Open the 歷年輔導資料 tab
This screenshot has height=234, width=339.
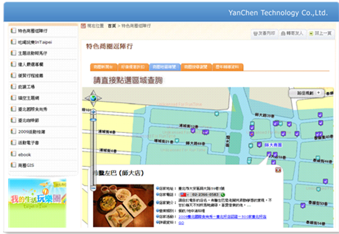coord(228,67)
